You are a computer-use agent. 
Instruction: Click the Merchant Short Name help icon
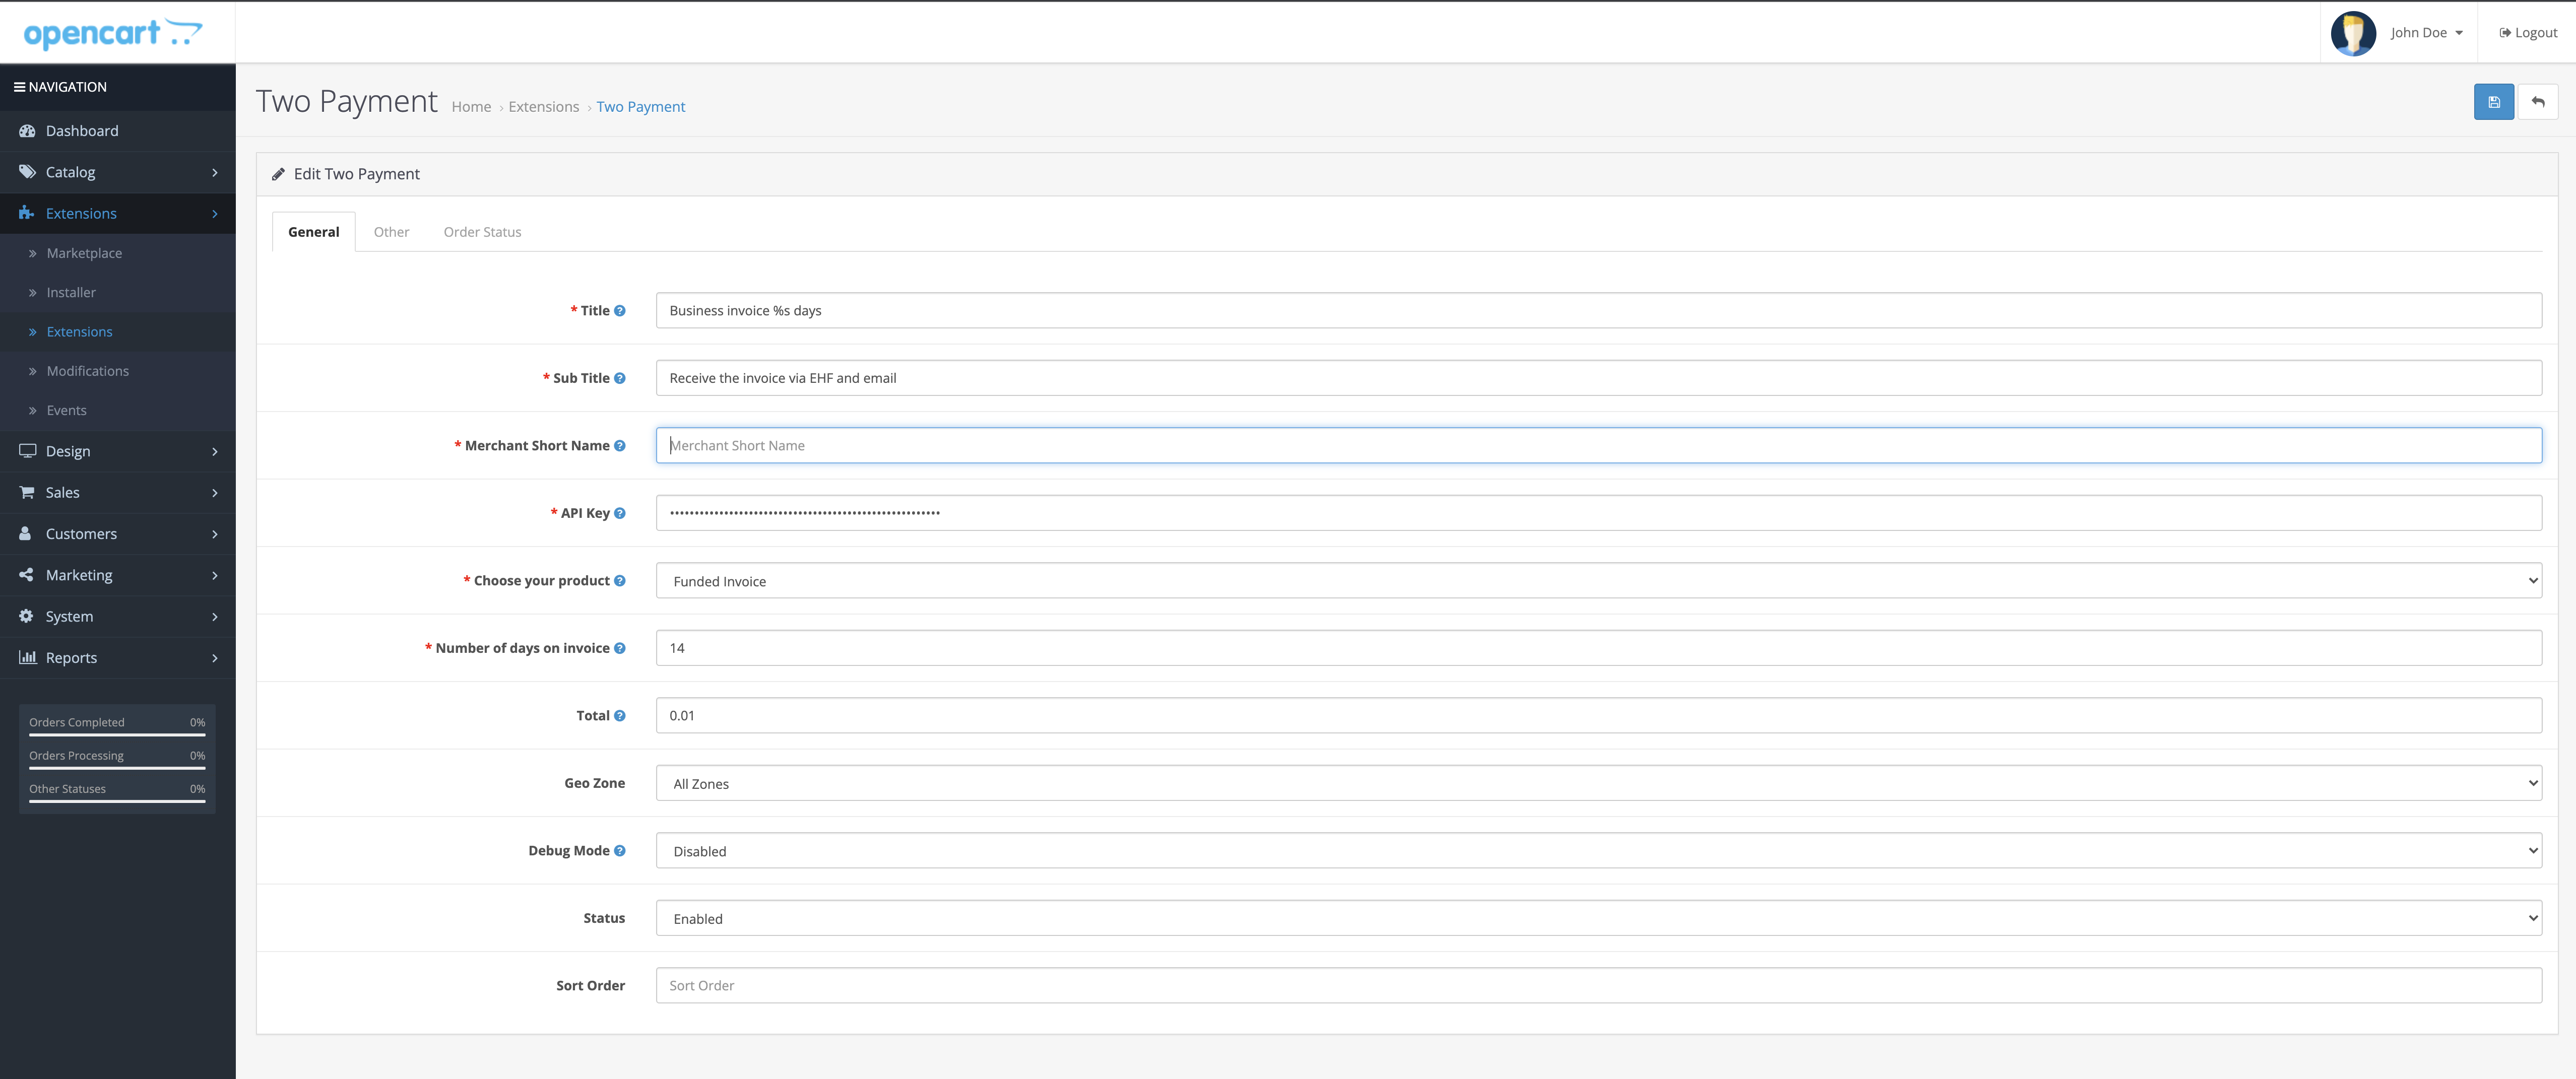pyautogui.click(x=620, y=446)
